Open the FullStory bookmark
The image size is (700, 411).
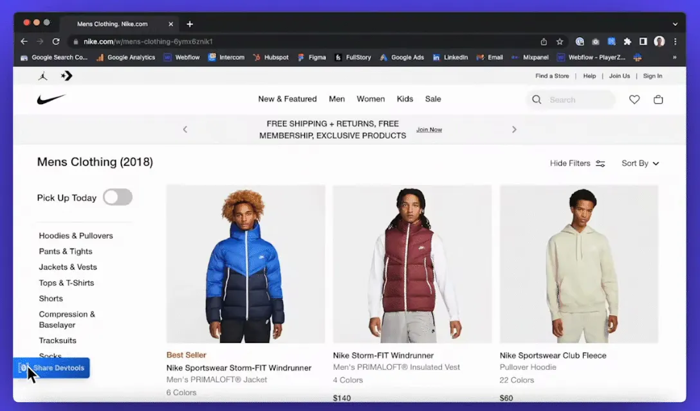point(353,57)
